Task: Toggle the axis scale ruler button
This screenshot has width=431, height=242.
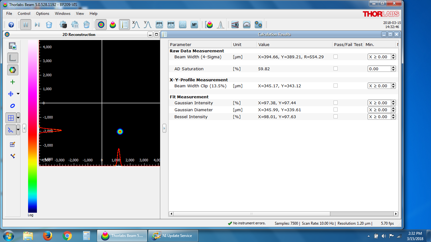Action: coord(13,58)
